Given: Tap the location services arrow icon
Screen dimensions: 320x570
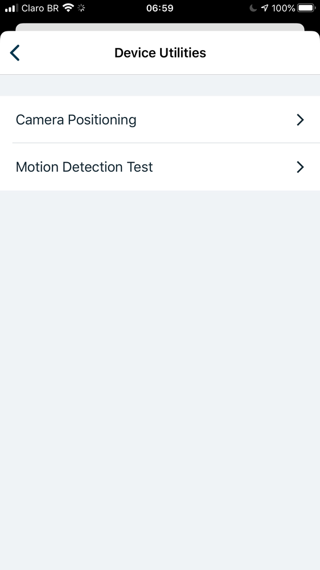Looking at the screenshot, I should 265,8.
